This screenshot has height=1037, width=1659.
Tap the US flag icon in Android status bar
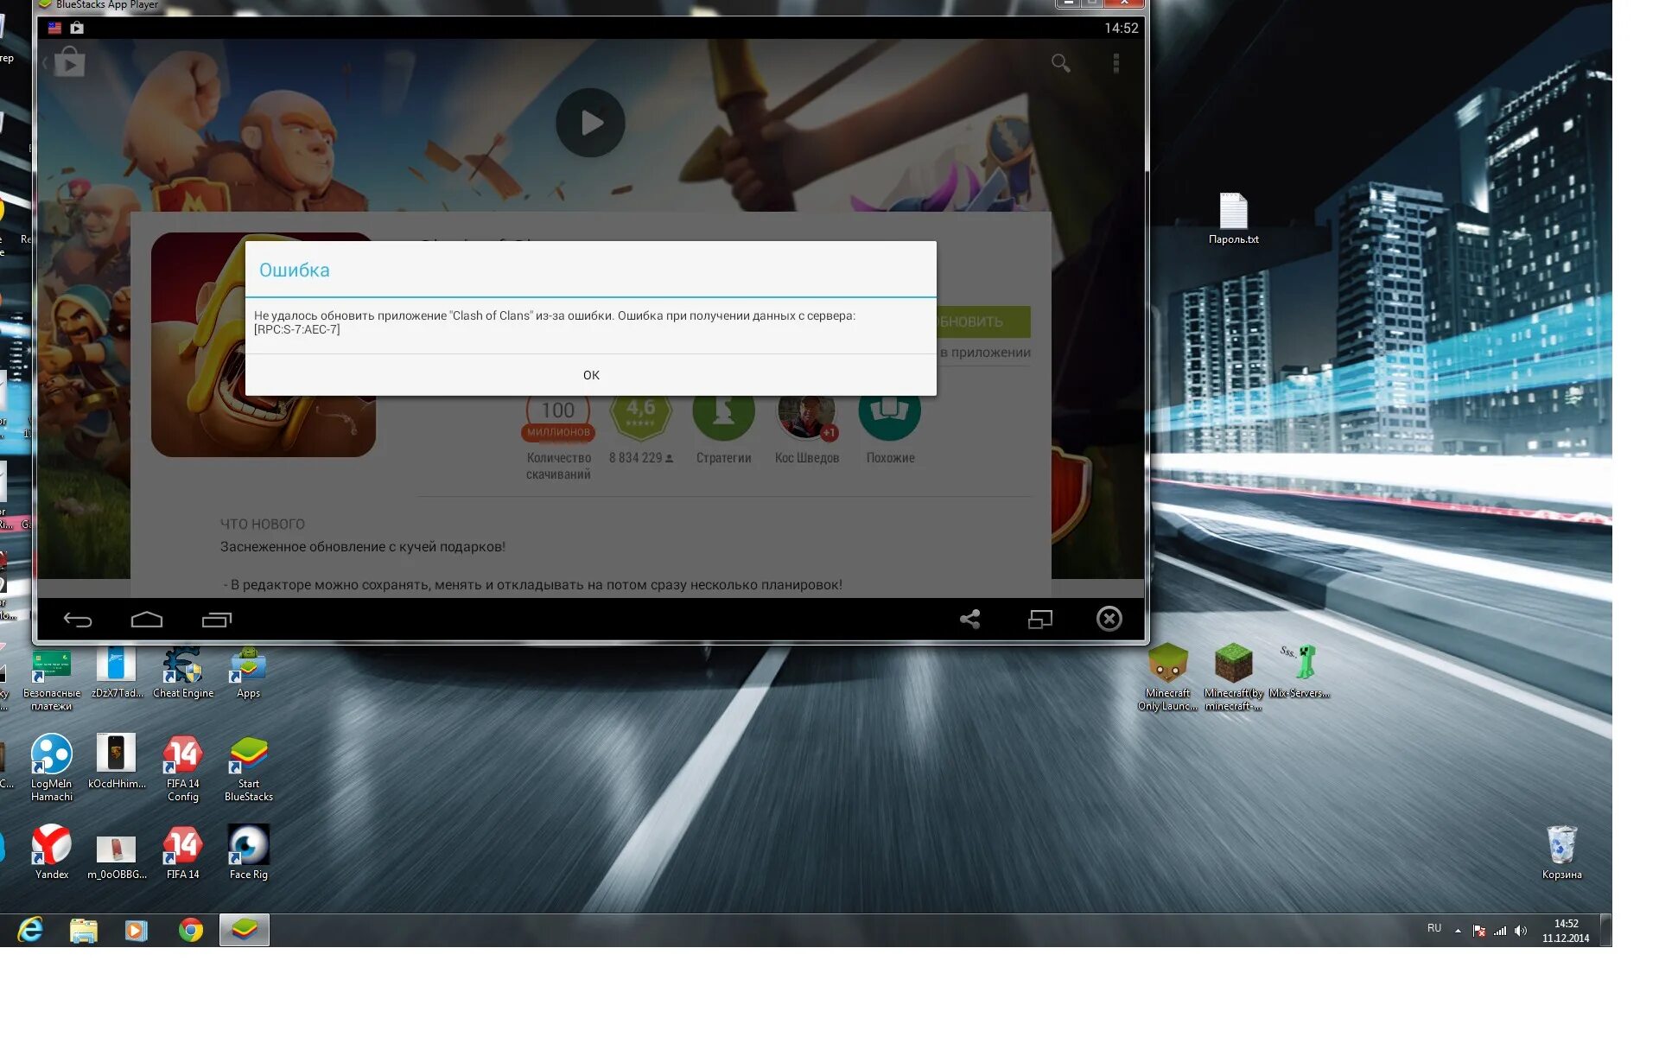54,28
